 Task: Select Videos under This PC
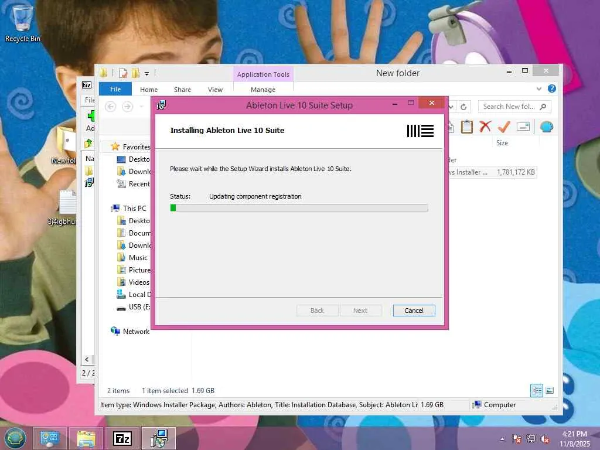(x=133, y=282)
